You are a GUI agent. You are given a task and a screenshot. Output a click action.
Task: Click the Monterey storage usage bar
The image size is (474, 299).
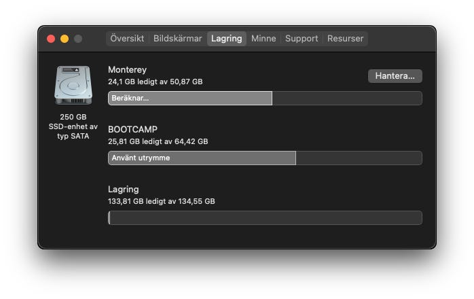point(265,99)
